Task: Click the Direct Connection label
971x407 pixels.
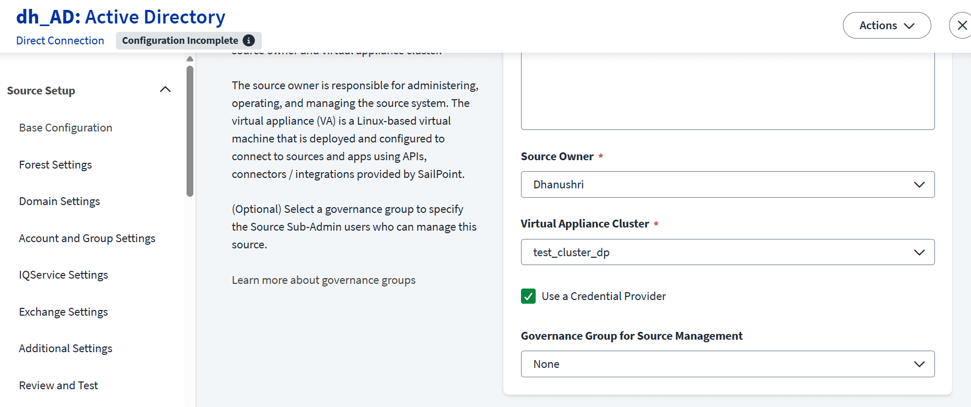Action: coord(60,41)
